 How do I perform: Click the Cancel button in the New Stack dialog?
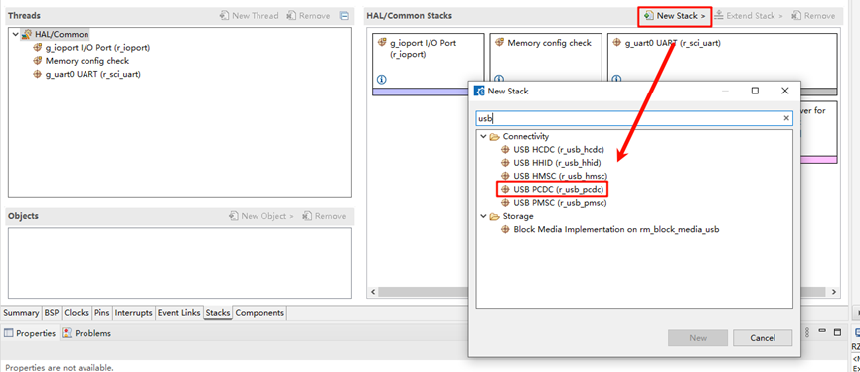tap(763, 338)
